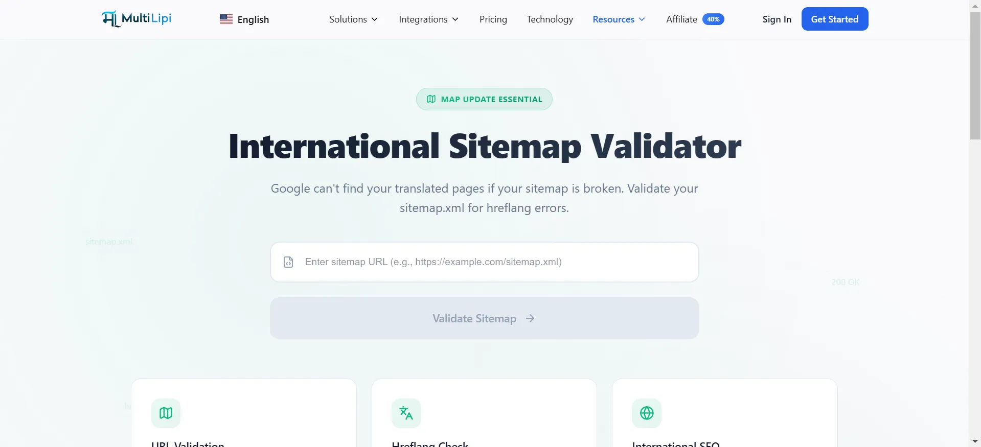The image size is (981, 447).
Task: Click the MAP UPDATE ESSENTIAL badge text
Action: 492,99
